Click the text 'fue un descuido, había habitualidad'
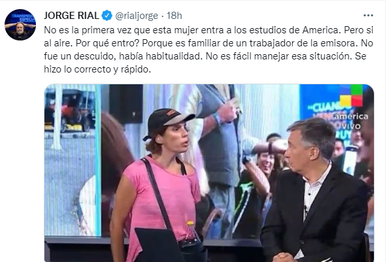 [123, 56]
